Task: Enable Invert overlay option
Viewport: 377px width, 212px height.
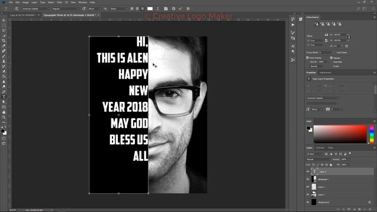Action: (331, 67)
